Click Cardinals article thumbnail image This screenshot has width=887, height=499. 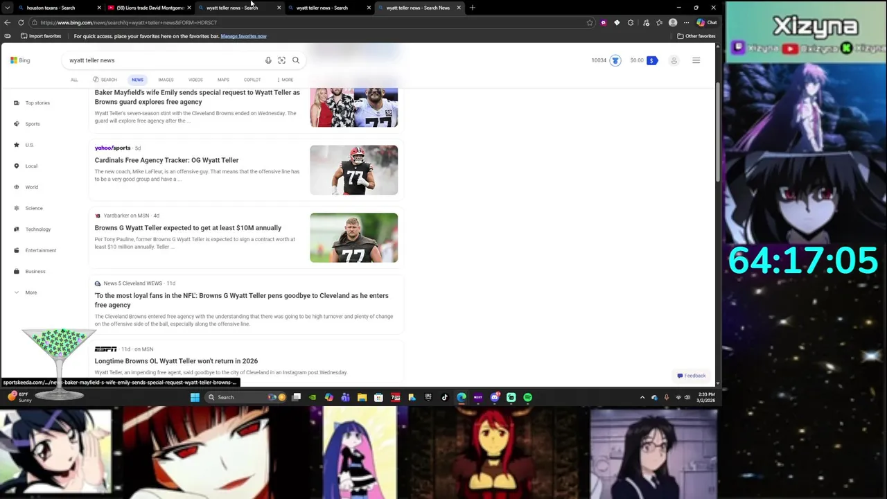354,170
